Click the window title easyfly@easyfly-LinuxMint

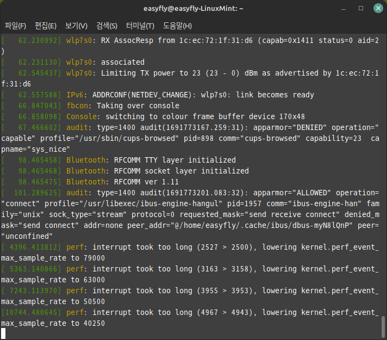pyautogui.click(x=193, y=9)
